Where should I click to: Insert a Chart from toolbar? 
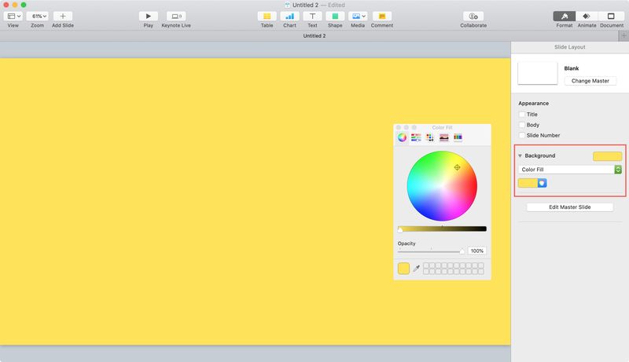coord(289,16)
